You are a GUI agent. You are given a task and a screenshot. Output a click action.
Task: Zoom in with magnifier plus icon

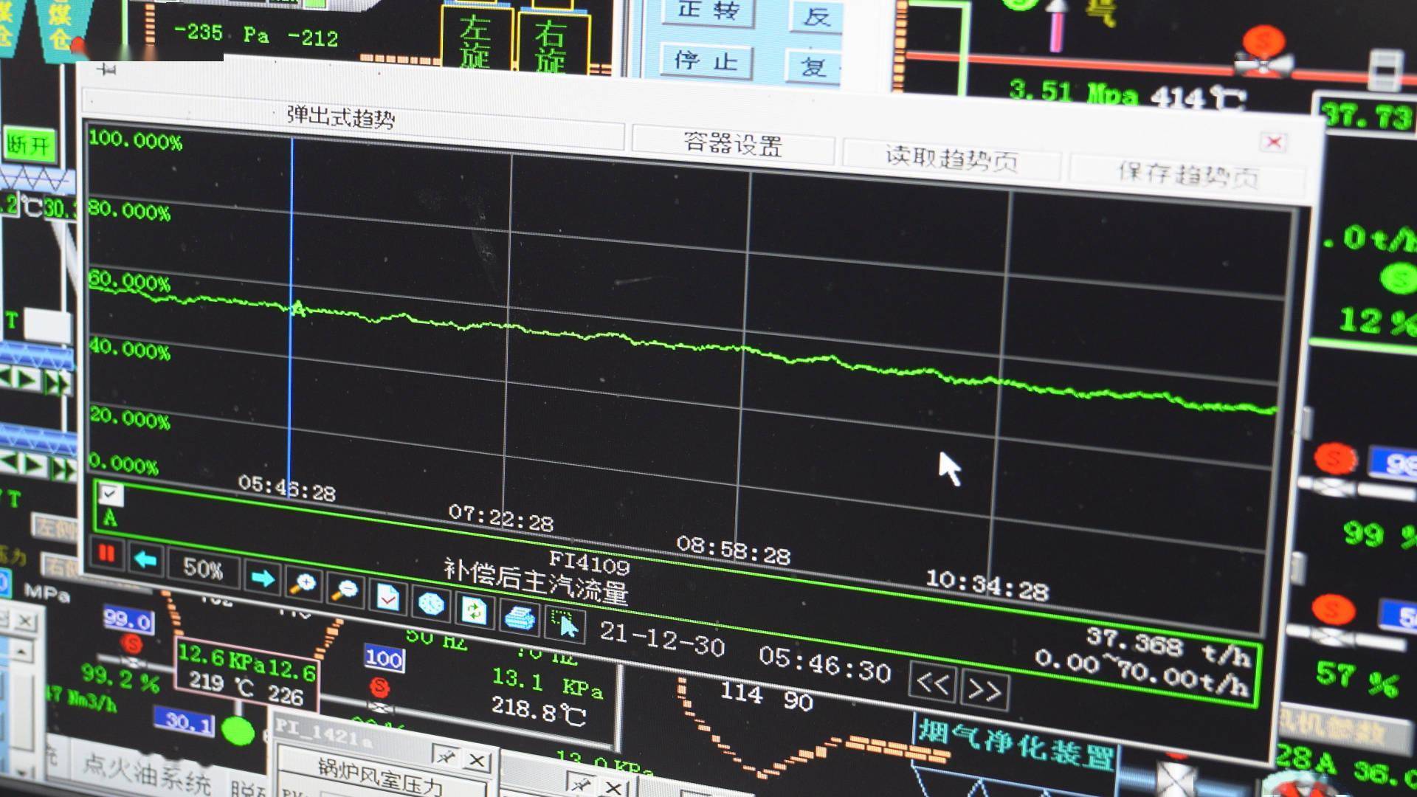click(303, 584)
